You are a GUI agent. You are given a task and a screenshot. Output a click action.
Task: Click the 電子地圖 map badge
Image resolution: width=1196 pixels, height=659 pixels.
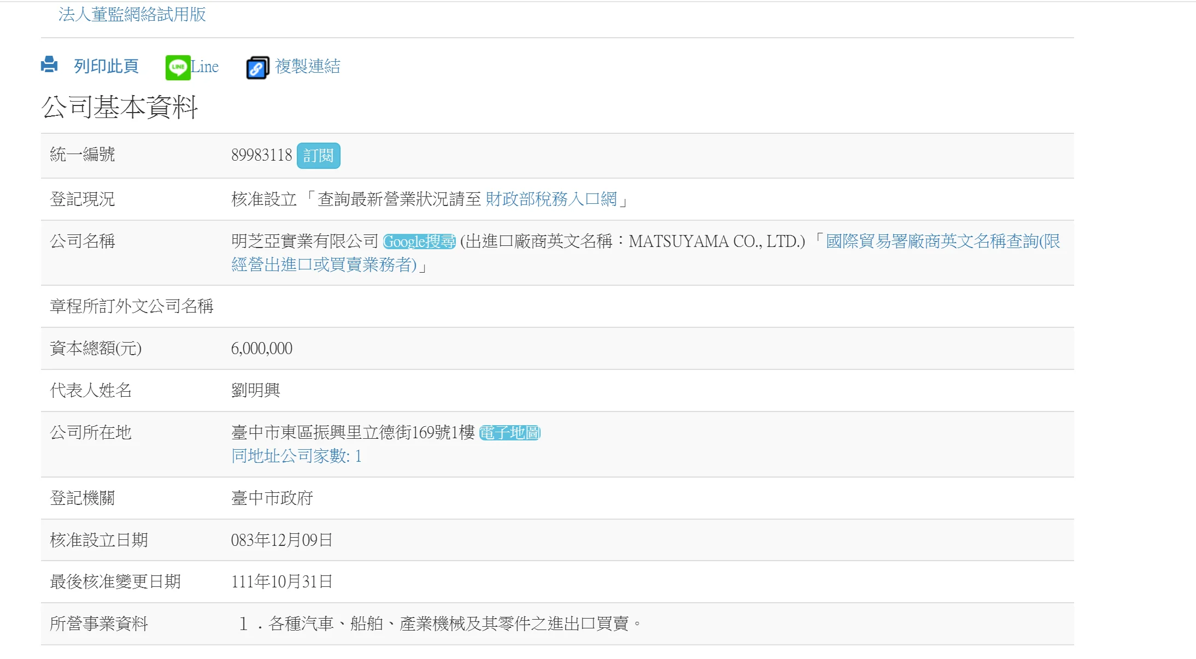509,433
